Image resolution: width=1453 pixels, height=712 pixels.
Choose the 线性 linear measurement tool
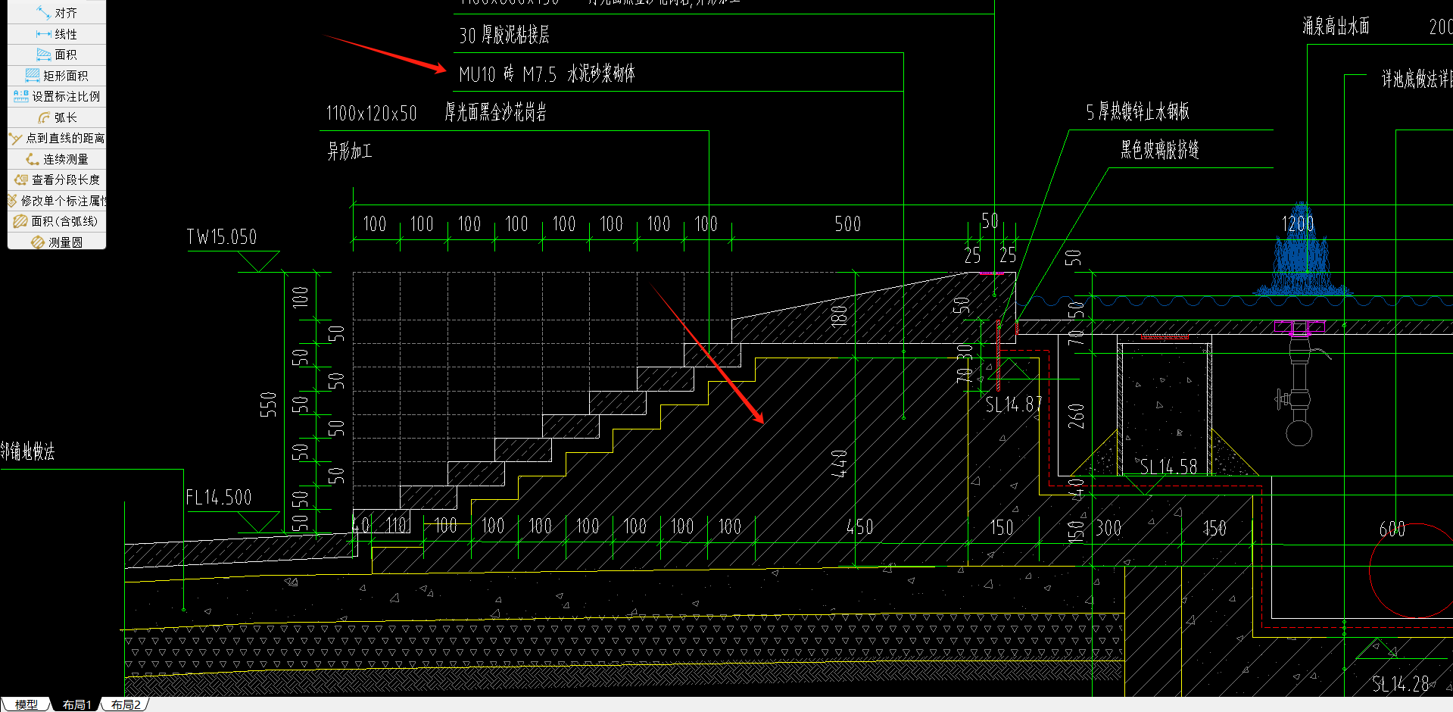57,34
